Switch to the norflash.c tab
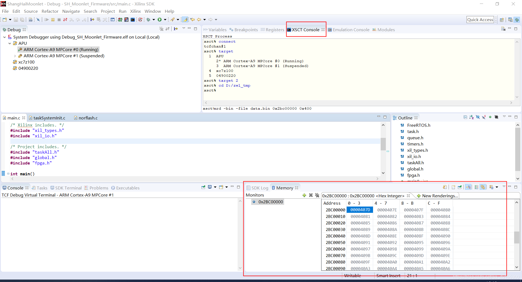Viewport: 522px width, 282px height. pos(88,118)
